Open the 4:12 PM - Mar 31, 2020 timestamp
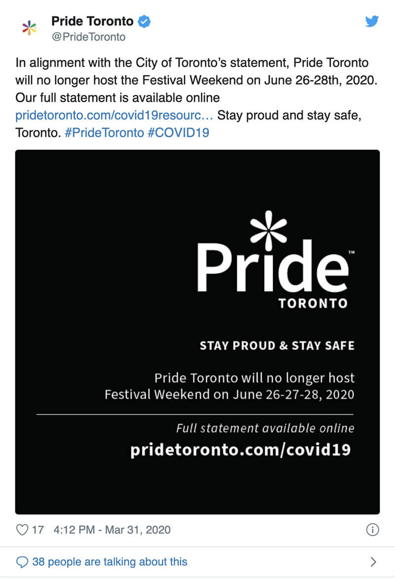 tap(111, 530)
